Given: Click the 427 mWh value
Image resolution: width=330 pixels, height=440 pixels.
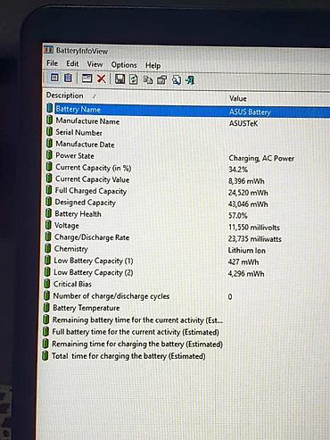Looking at the screenshot, I should pos(243,262).
